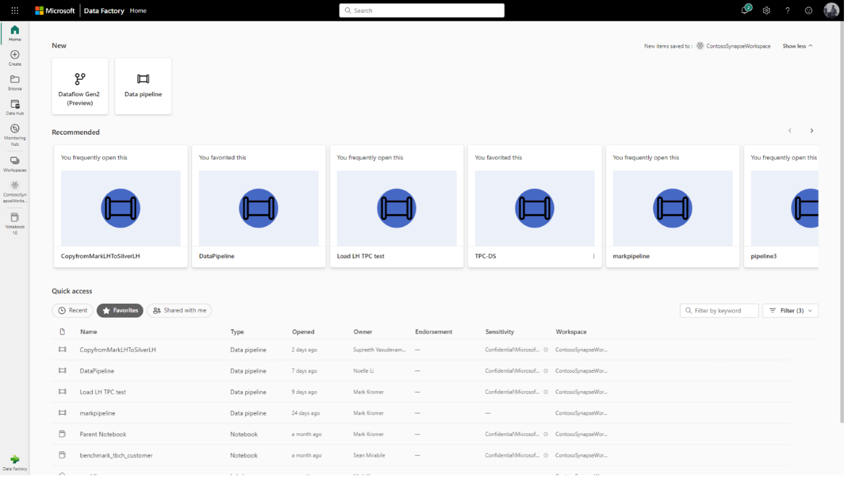The image size is (847, 477).
Task: Select Shared with me tab
Action: tap(179, 310)
